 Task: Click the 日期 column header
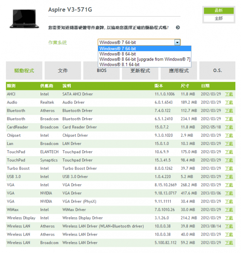click(205, 86)
